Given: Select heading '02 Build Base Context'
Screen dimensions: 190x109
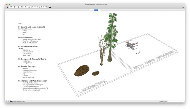Looking at the screenshot, I should 28,47.
